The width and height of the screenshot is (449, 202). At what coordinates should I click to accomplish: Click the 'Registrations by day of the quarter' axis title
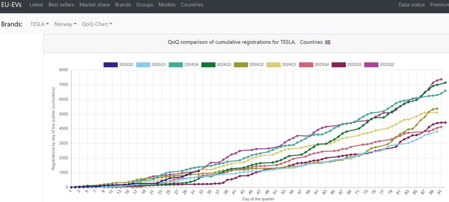(53, 129)
